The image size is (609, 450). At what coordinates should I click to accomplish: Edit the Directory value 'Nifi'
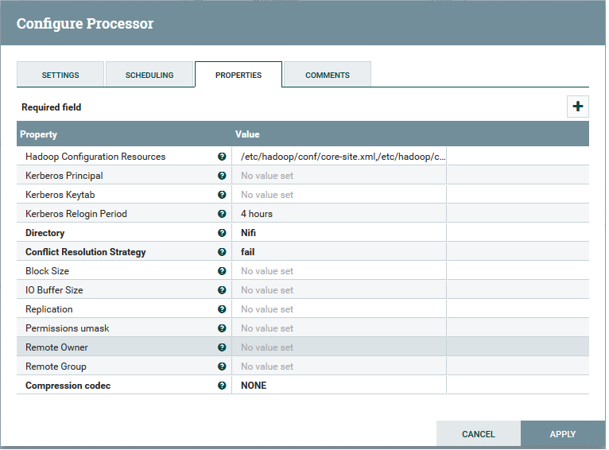338,233
